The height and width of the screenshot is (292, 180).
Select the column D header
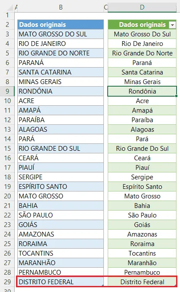[x=142, y=7]
